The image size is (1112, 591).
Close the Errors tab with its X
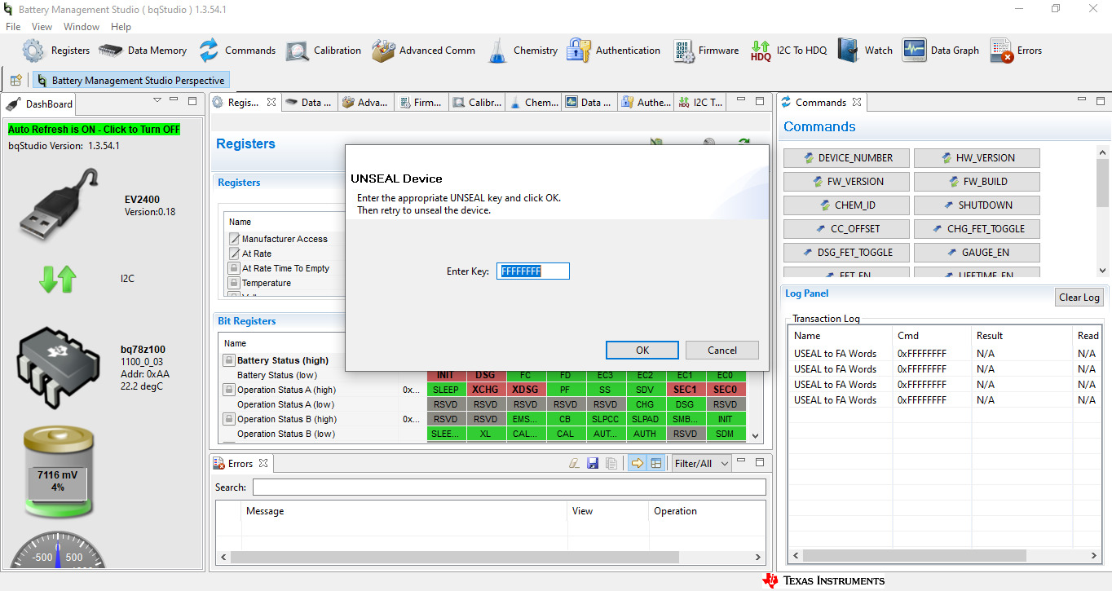(263, 463)
